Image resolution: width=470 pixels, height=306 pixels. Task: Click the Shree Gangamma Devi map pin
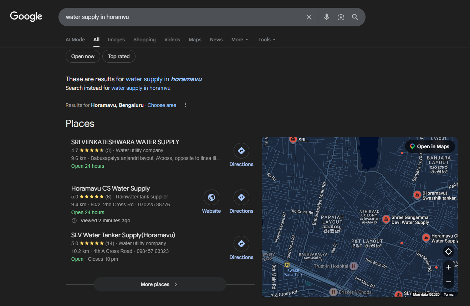click(x=385, y=219)
